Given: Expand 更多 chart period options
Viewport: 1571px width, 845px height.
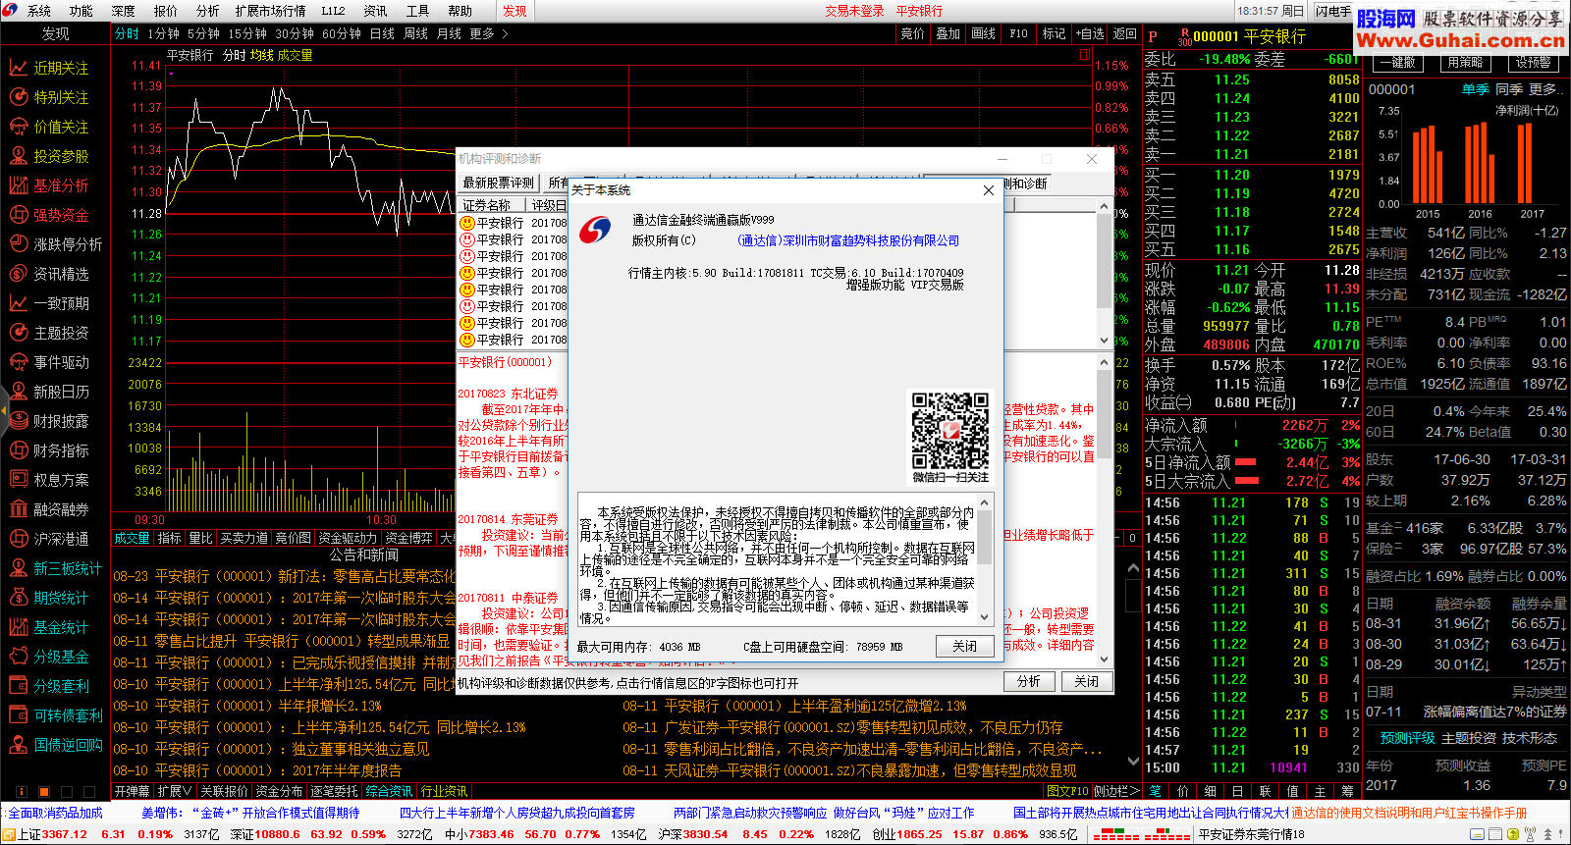Looking at the screenshot, I should click(488, 33).
